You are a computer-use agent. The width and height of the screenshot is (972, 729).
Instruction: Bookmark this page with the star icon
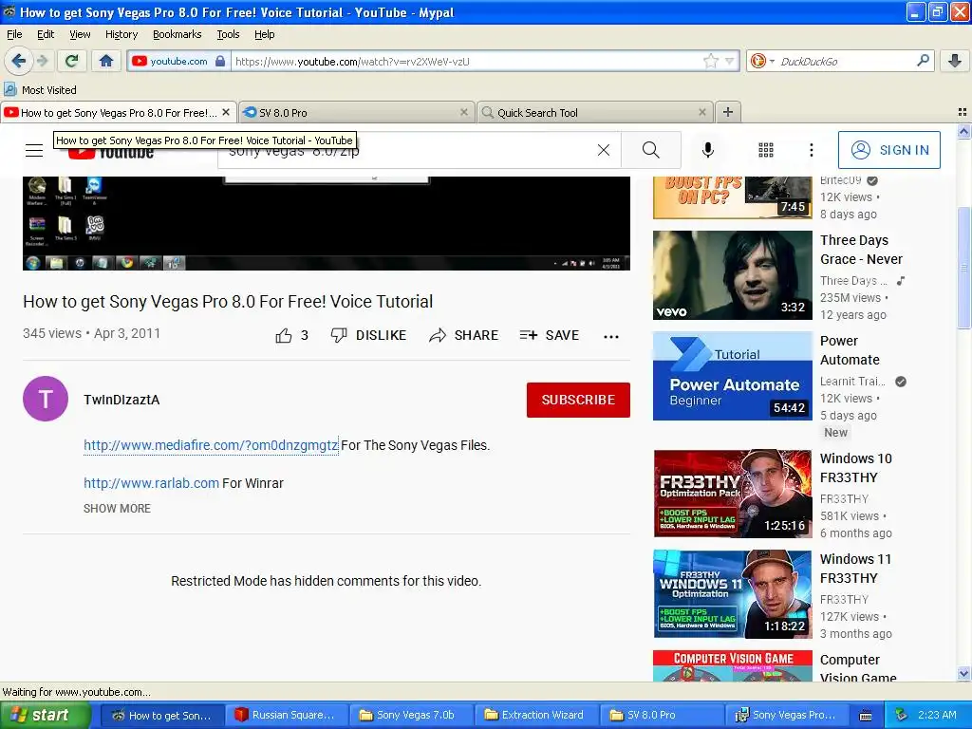click(710, 61)
